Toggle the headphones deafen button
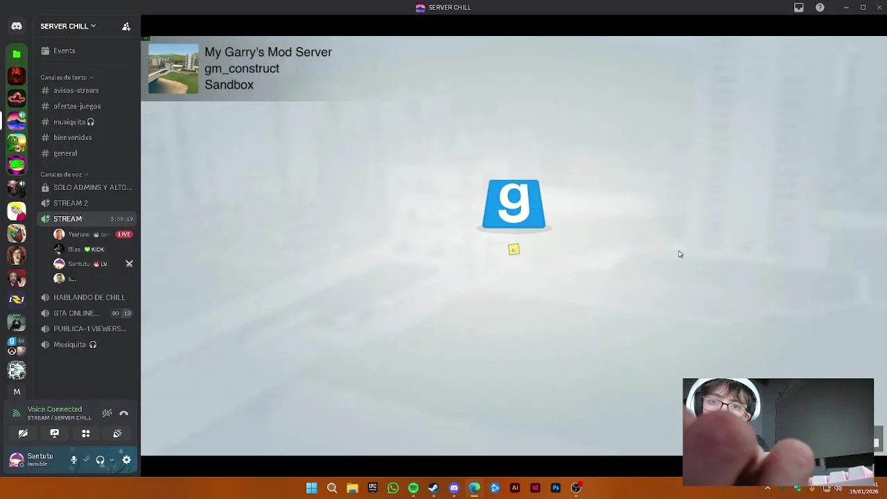 pyautogui.click(x=100, y=459)
